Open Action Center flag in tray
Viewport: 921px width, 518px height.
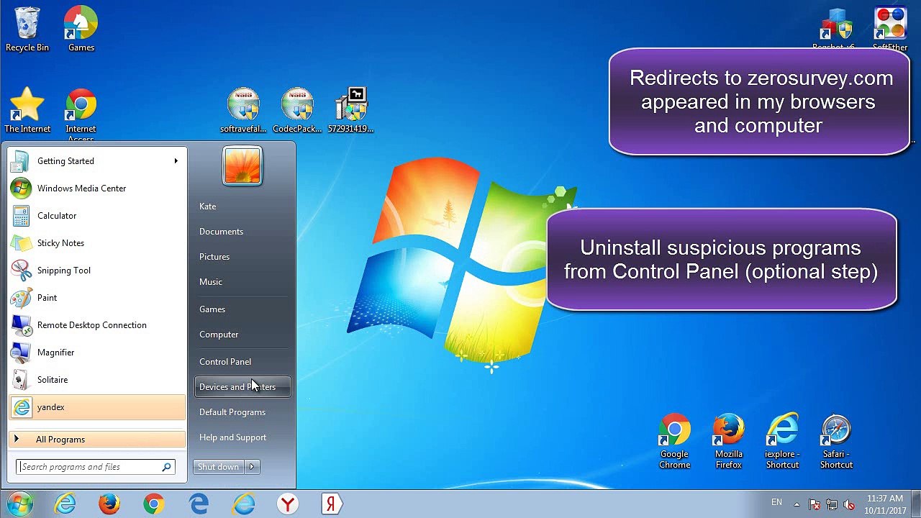click(x=815, y=504)
